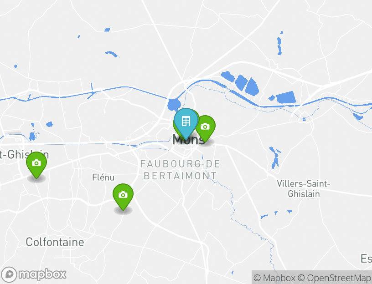Click the cut-off 'Es' label at right edge

(x=367, y=259)
